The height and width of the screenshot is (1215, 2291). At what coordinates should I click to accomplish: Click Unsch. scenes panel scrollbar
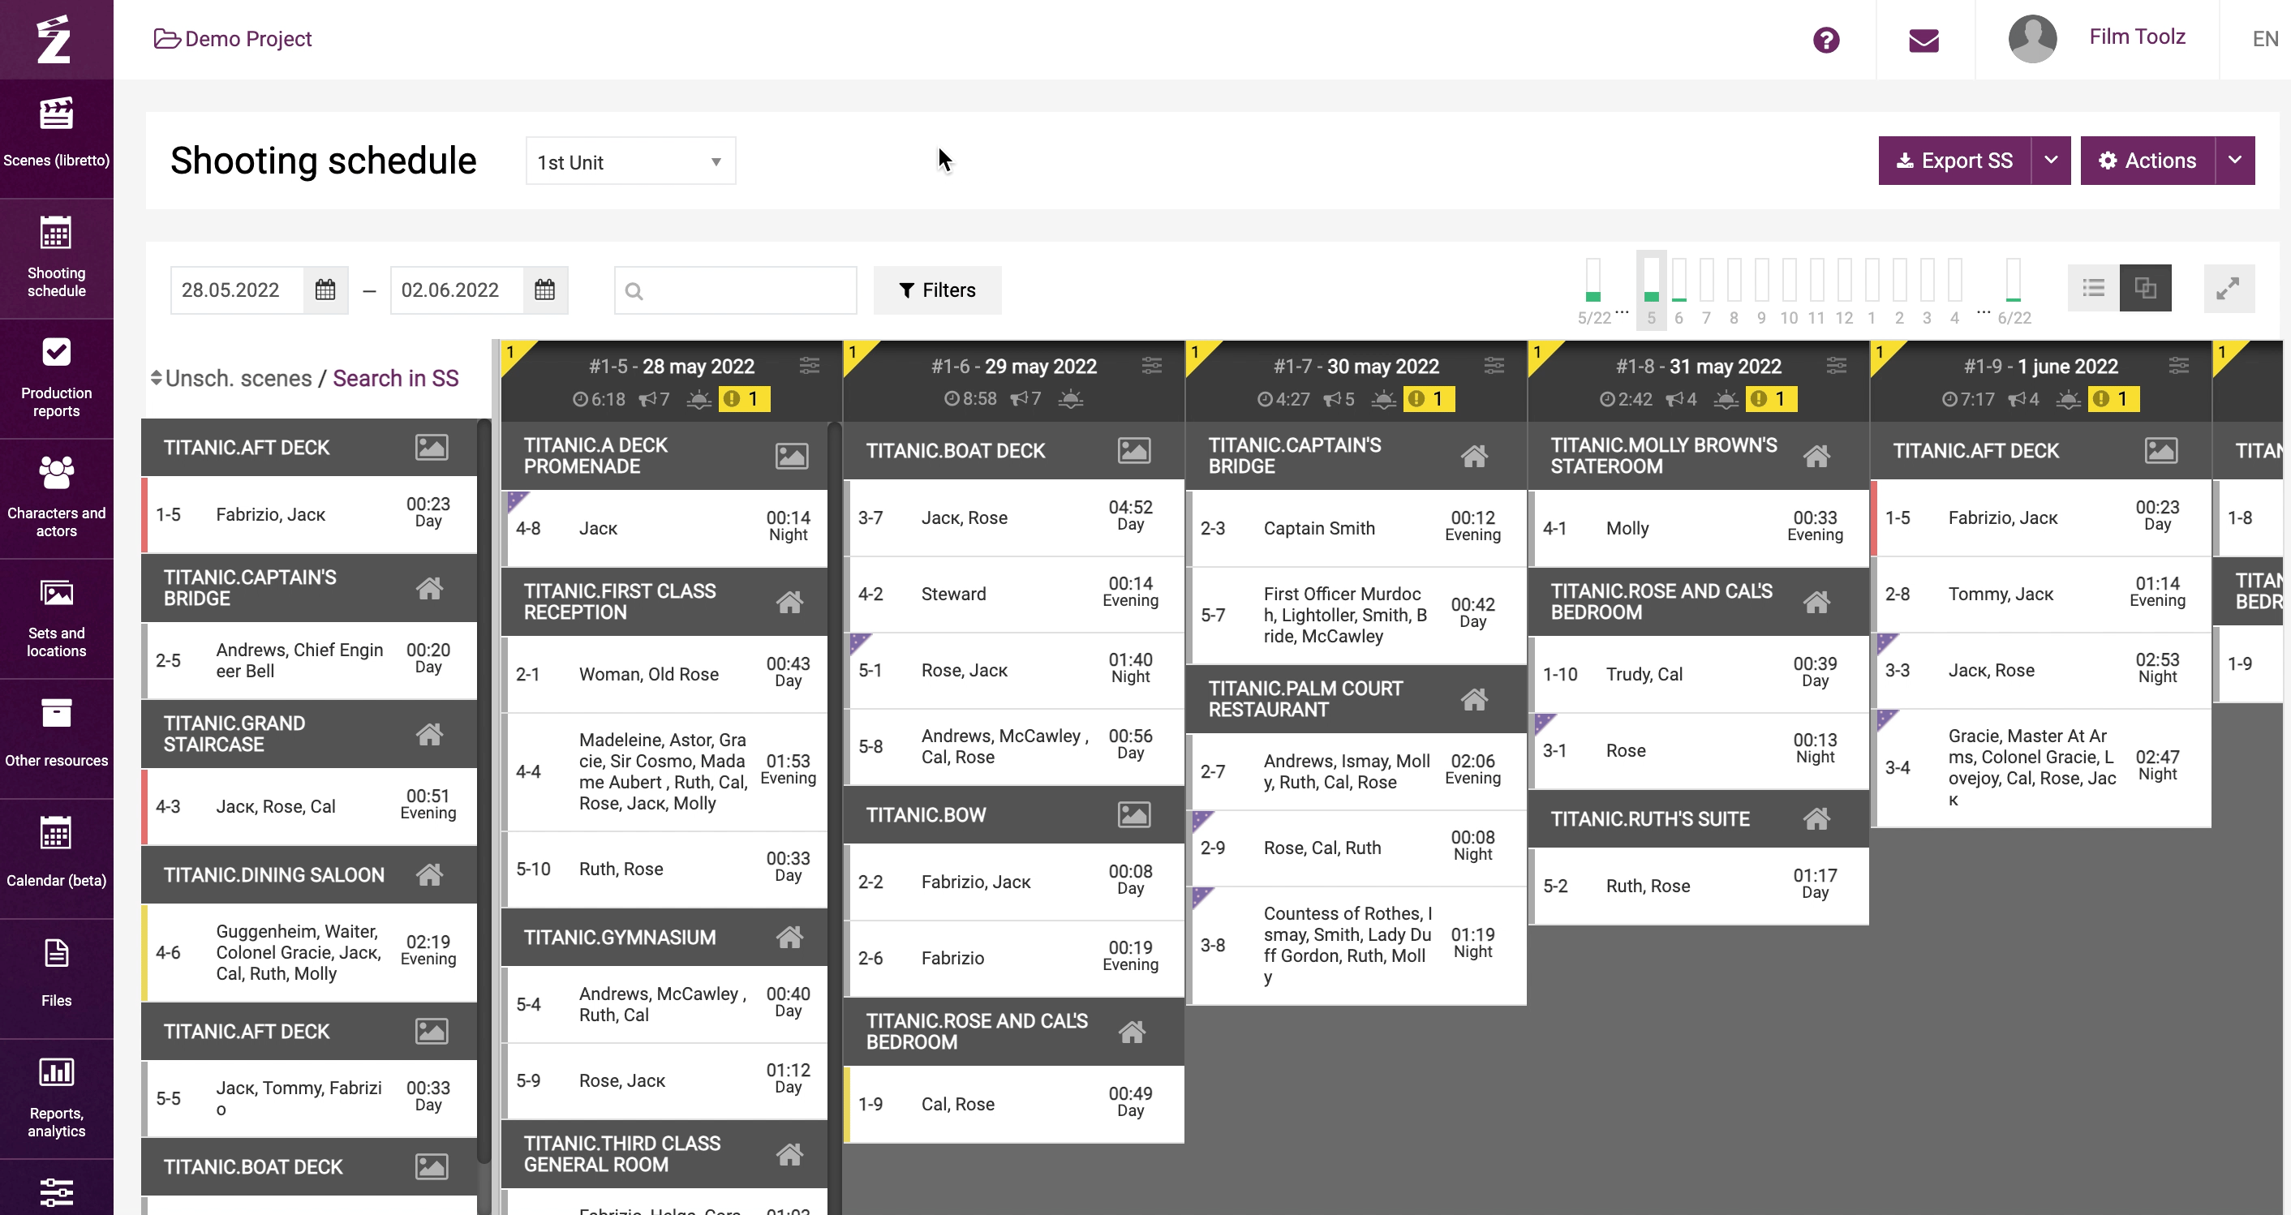(x=484, y=792)
